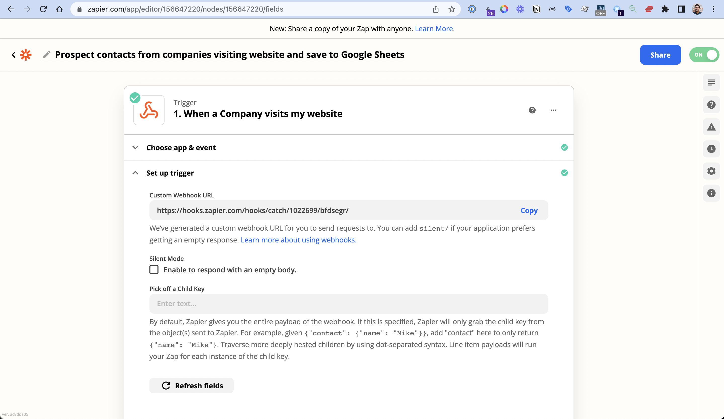Click the red stacked extension icon
Image resolution: width=724 pixels, height=419 pixels.
click(x=649, y=9)
